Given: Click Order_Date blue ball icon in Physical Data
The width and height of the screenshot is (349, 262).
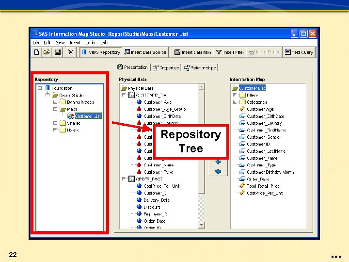Looking at the screenshot, I should [139, 221].
